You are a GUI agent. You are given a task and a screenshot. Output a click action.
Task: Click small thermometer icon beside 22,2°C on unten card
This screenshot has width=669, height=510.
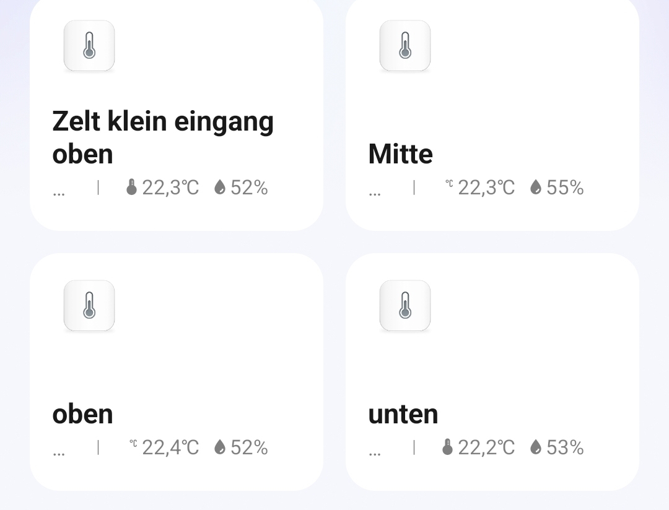pyautogui.click(x=447, y=447)
